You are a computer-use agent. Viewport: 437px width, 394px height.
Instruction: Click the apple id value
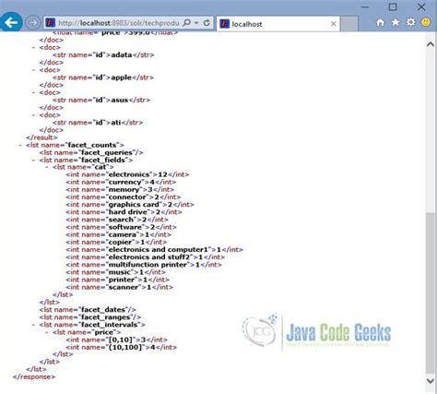click(x=121, y=78)
